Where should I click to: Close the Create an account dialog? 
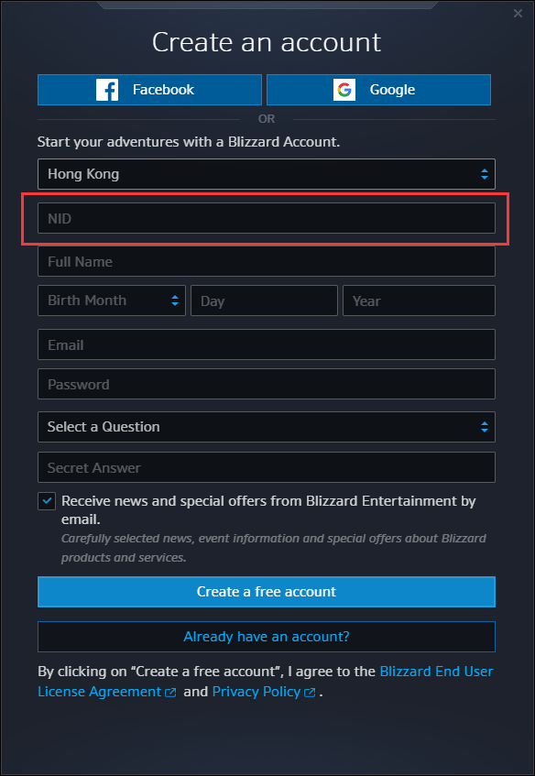pos(518,14)
